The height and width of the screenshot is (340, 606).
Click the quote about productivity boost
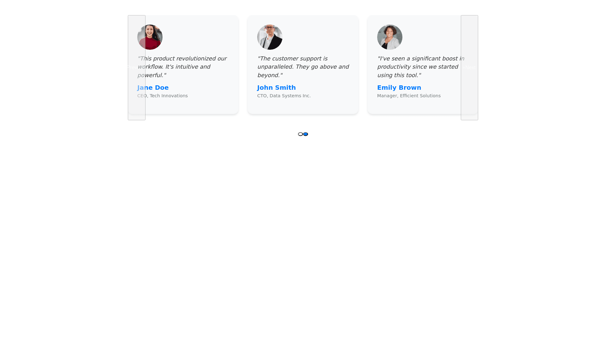[x=417, y=67]
